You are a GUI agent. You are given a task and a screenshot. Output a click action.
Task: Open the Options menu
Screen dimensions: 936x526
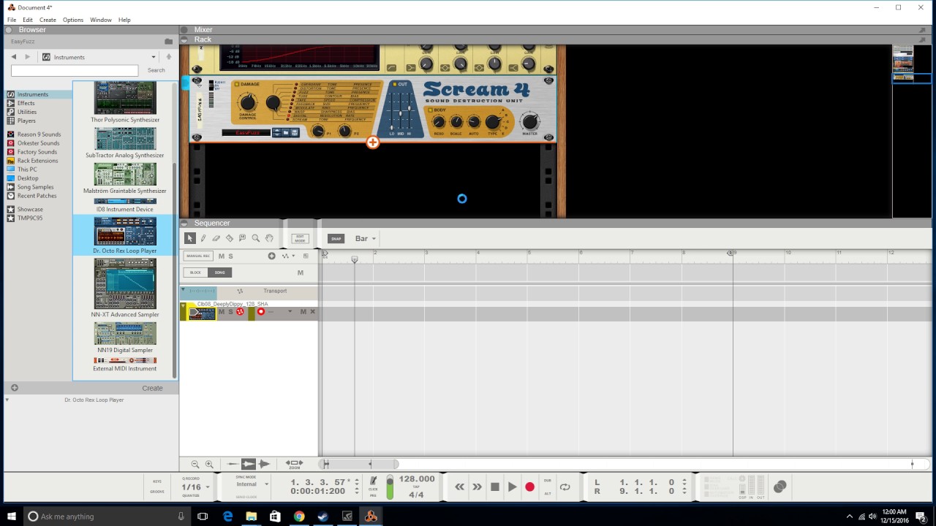coord(73,20)
